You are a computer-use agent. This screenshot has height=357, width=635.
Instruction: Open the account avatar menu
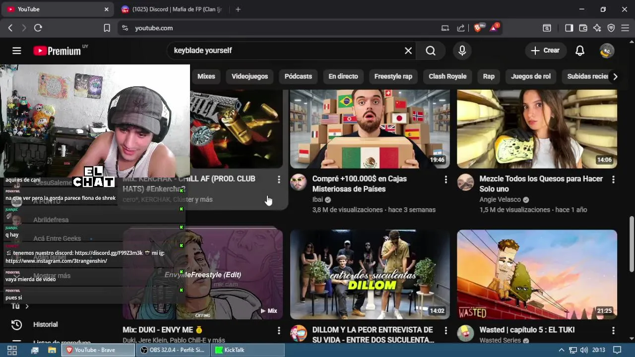607,51
